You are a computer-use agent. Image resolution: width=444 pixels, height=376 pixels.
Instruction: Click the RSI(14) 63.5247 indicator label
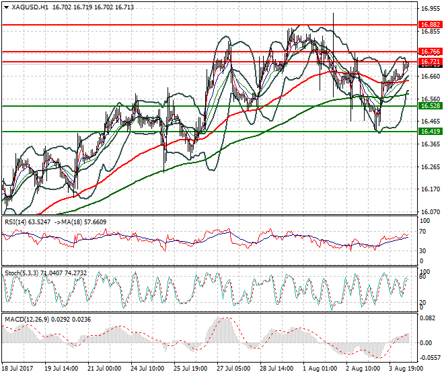pyautogui.click(x=28, y=222)
